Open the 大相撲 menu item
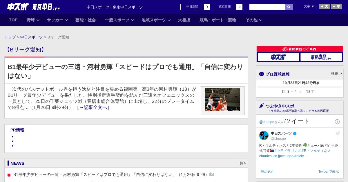Screen dimensions: 348x182 coord(184,20)
